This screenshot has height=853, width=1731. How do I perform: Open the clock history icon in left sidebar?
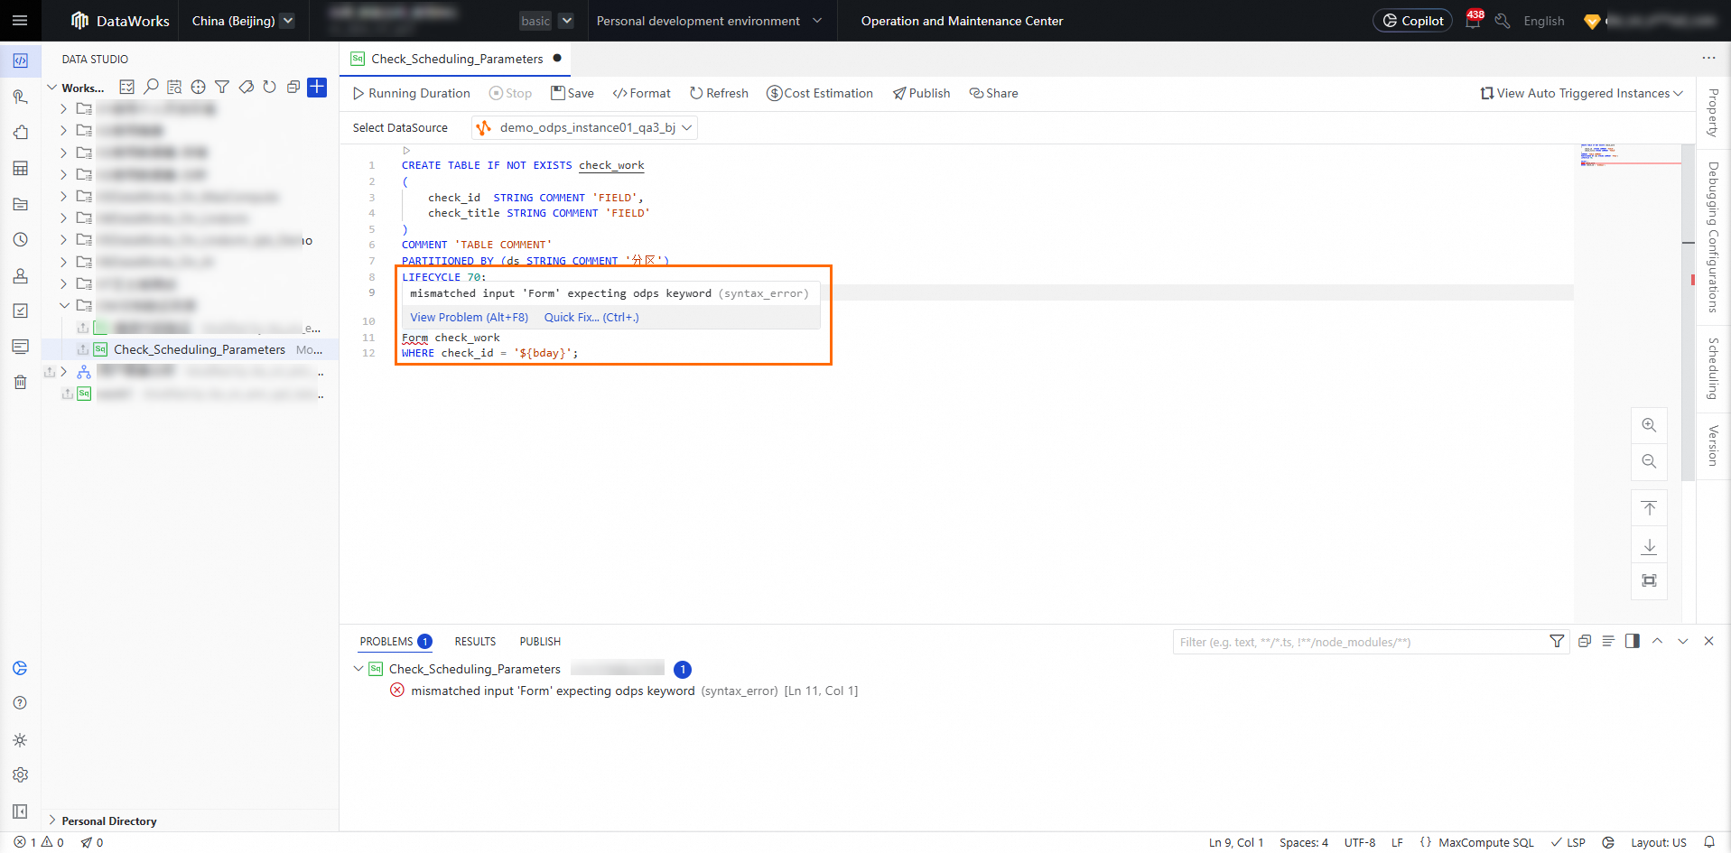pos(20,240)
